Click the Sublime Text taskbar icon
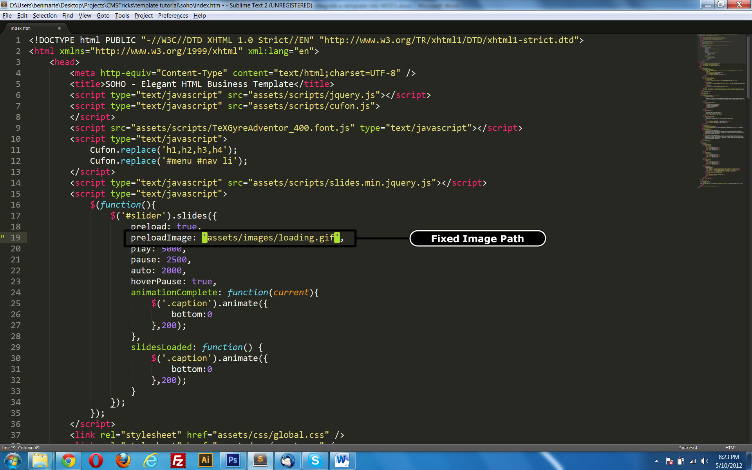The height and width of the screenshot is (470, 752). [260, 461]
